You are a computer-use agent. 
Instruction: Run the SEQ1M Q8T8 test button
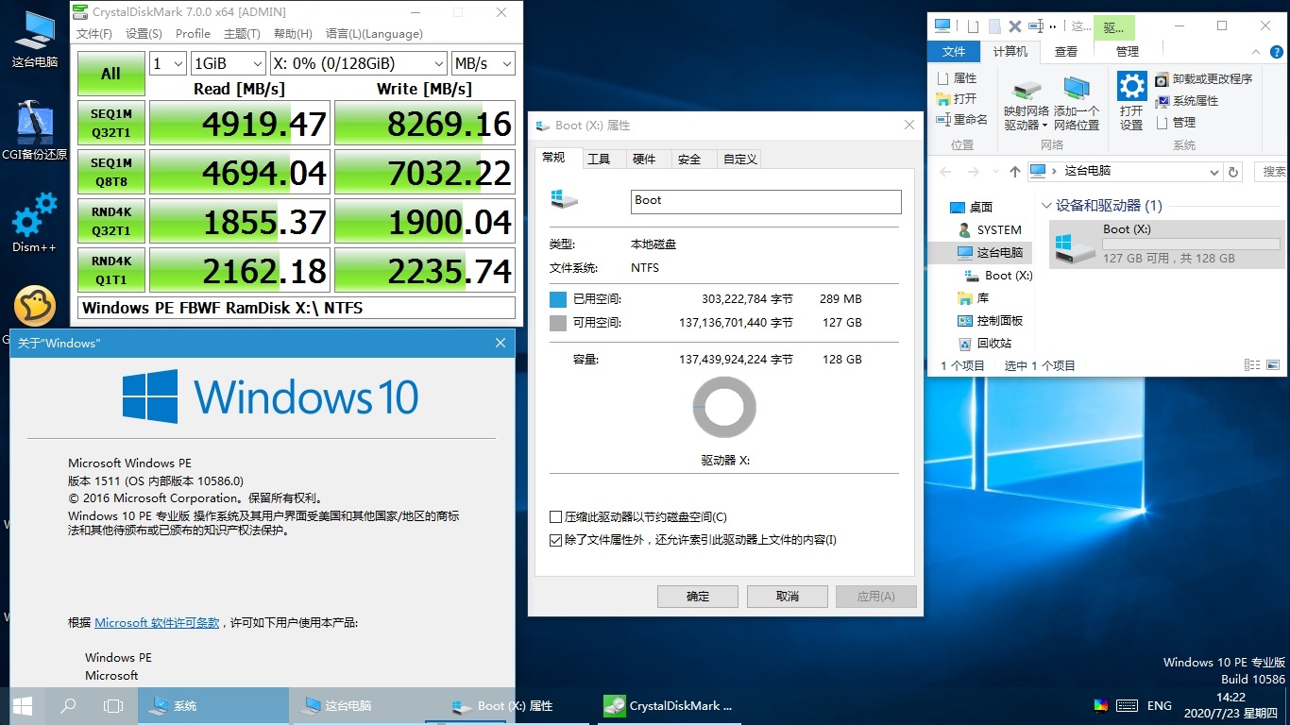(110, 173)
